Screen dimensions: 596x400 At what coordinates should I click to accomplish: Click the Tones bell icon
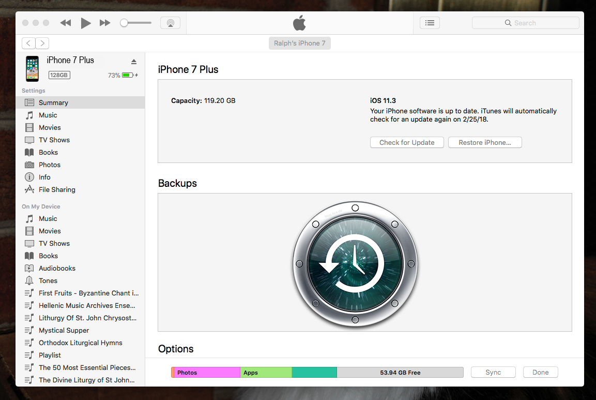[29, 280]
